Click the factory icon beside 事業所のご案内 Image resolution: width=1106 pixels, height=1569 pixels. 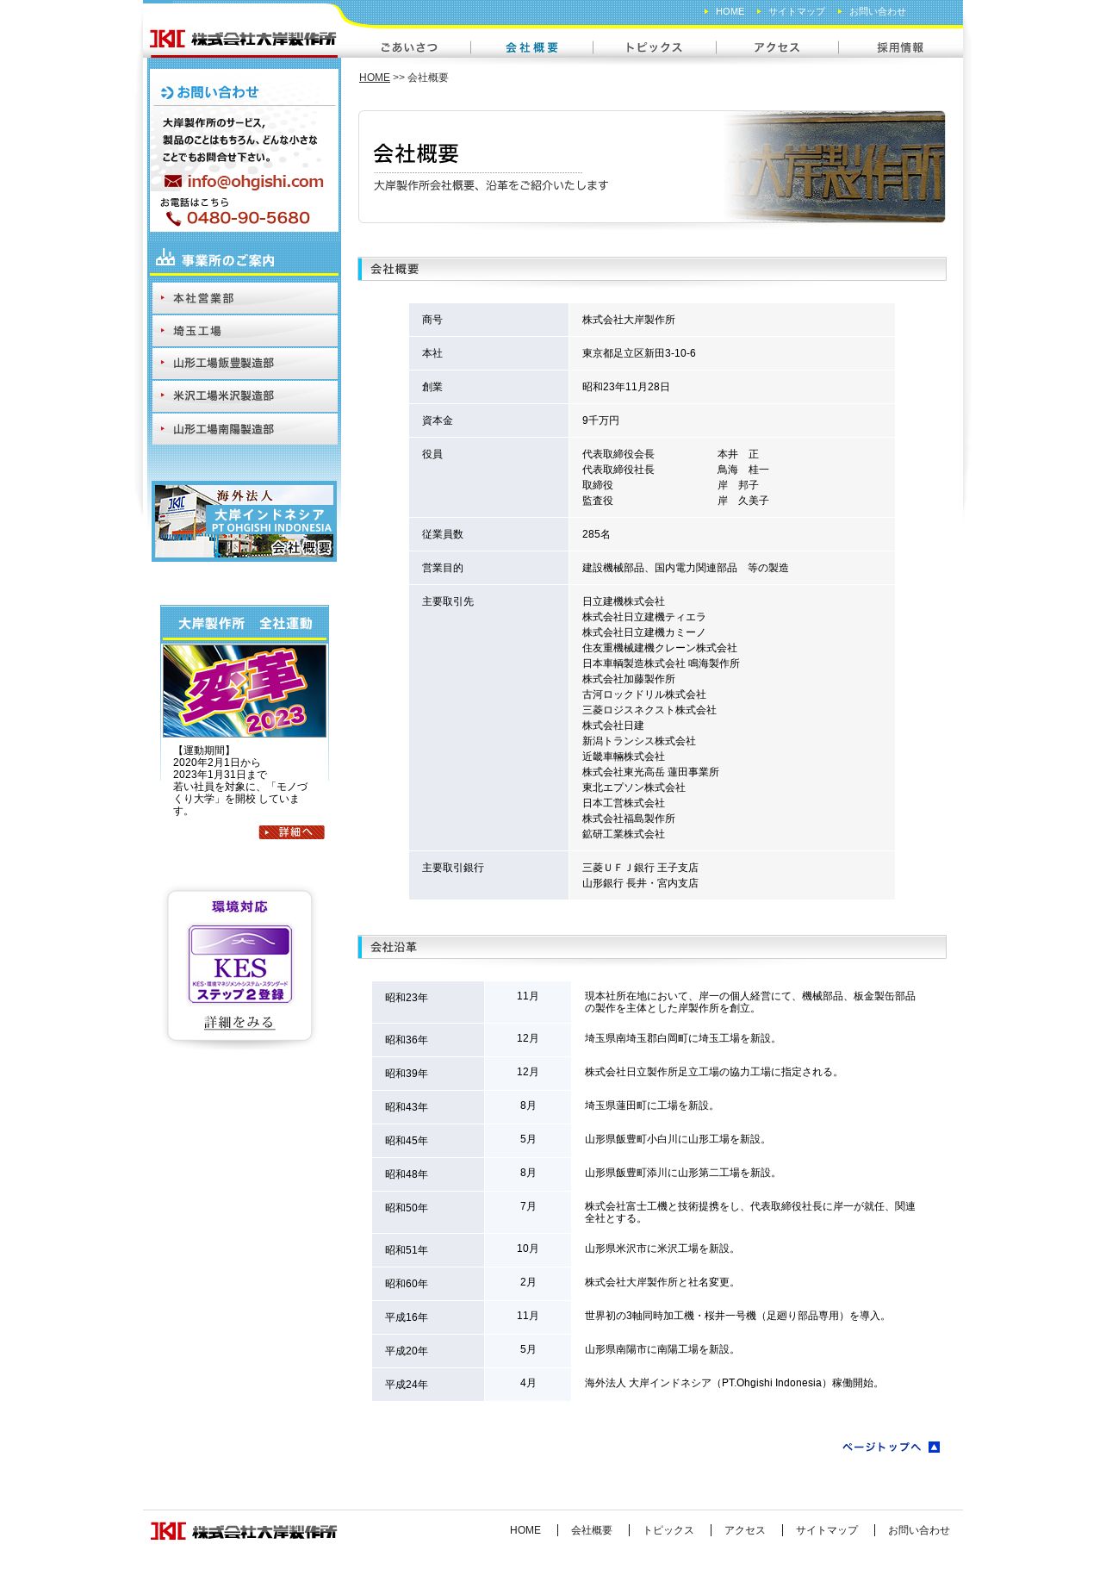point(165,258)
